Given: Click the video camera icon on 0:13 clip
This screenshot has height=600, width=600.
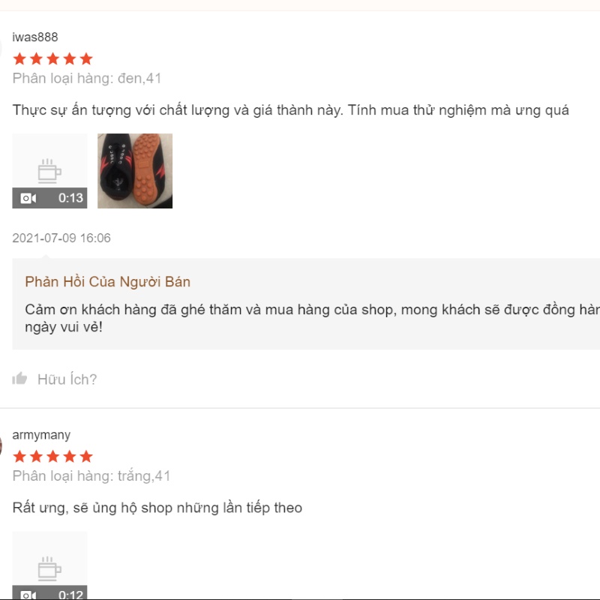Looking at the screenshot, I should [28, 198].
